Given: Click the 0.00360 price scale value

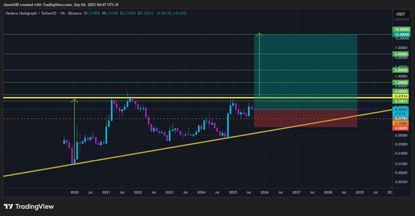Looking at the screenshot, I should pos(402,182).
